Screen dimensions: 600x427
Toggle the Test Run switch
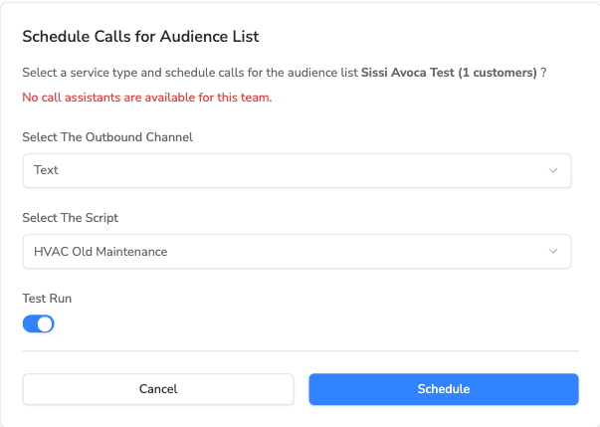38,324
